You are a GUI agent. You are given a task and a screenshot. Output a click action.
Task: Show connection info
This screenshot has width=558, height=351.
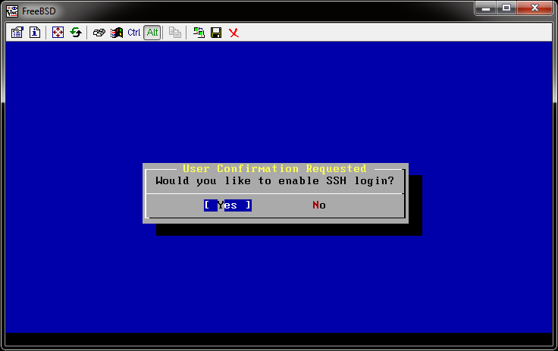coord(35,33)
